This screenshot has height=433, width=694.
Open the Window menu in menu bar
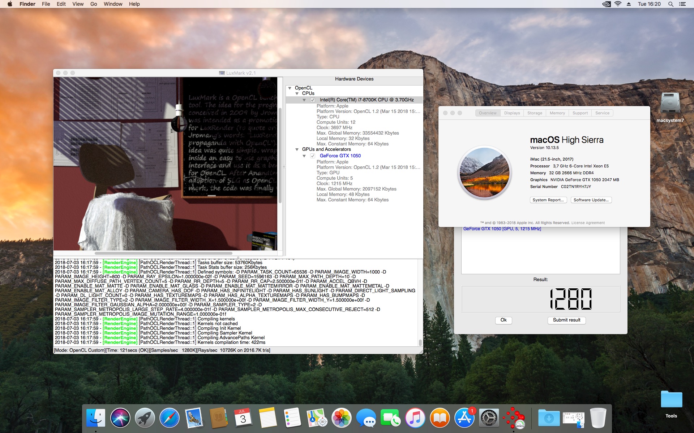(113, 4)
